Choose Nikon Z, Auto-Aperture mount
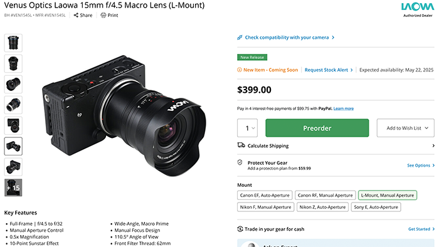The width and height of the screenshot is (439, 247). (x=322, y=207)
